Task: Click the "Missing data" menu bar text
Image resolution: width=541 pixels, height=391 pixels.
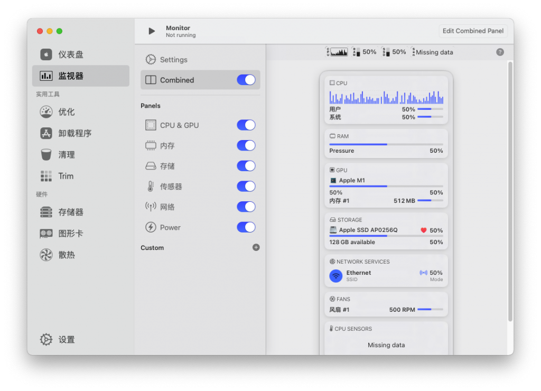Action: pyautogui.click(x=434, y=52)
